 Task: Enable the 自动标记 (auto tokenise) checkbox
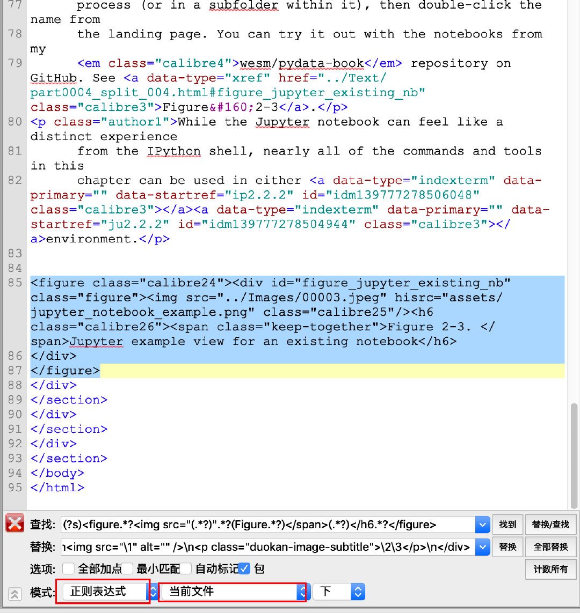(x=186, y=569)
